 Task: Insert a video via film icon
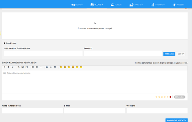(x=27, y=67)
